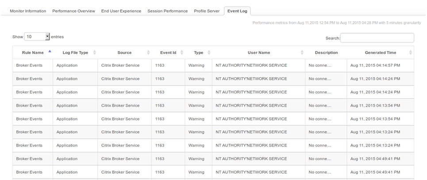This screenshot has height=180, width=427.
Task: Open the Performance Overview tab
Action: [x=73, y=11]
